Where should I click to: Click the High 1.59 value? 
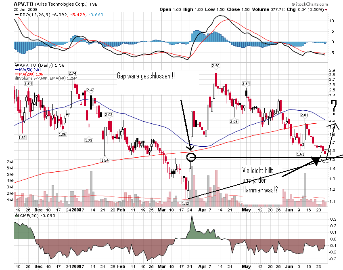[193, 9]
